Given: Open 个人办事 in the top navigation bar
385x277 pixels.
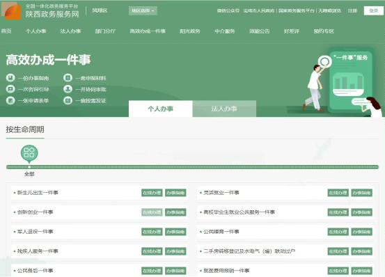Looking at the screenshot, I should point(36,31).
